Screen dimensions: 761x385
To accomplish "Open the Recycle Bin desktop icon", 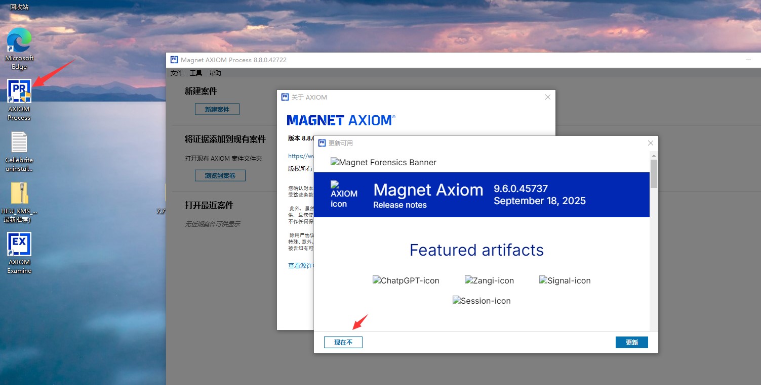I will click(19, 7).
